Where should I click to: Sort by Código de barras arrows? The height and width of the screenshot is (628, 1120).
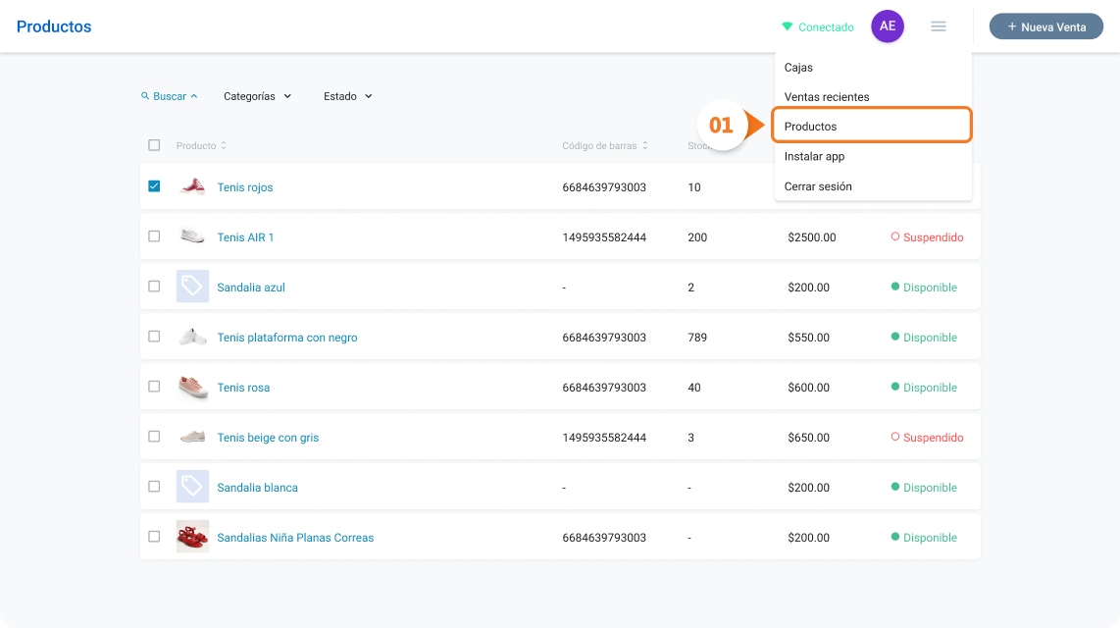tap(645, 145)
